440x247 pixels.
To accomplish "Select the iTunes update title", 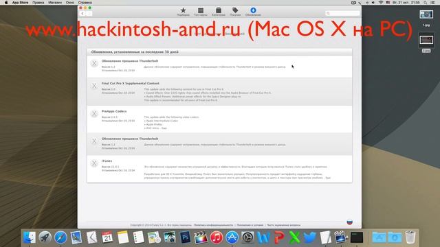I will (107, 161).
